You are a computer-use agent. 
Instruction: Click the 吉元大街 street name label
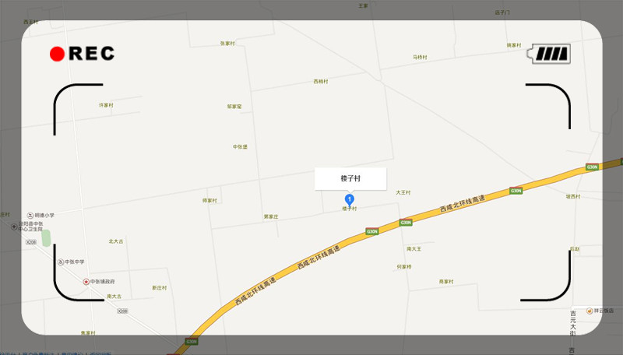572,324
